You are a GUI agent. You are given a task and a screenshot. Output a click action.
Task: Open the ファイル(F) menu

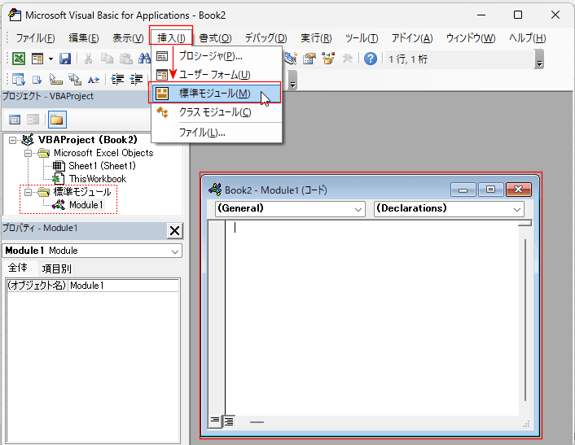[35, 37]
